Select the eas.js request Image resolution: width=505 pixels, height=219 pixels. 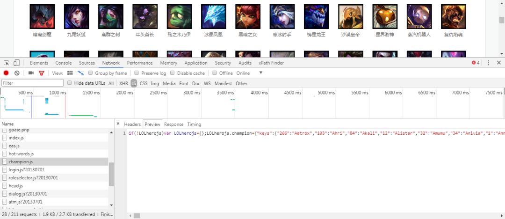(55, 146)
